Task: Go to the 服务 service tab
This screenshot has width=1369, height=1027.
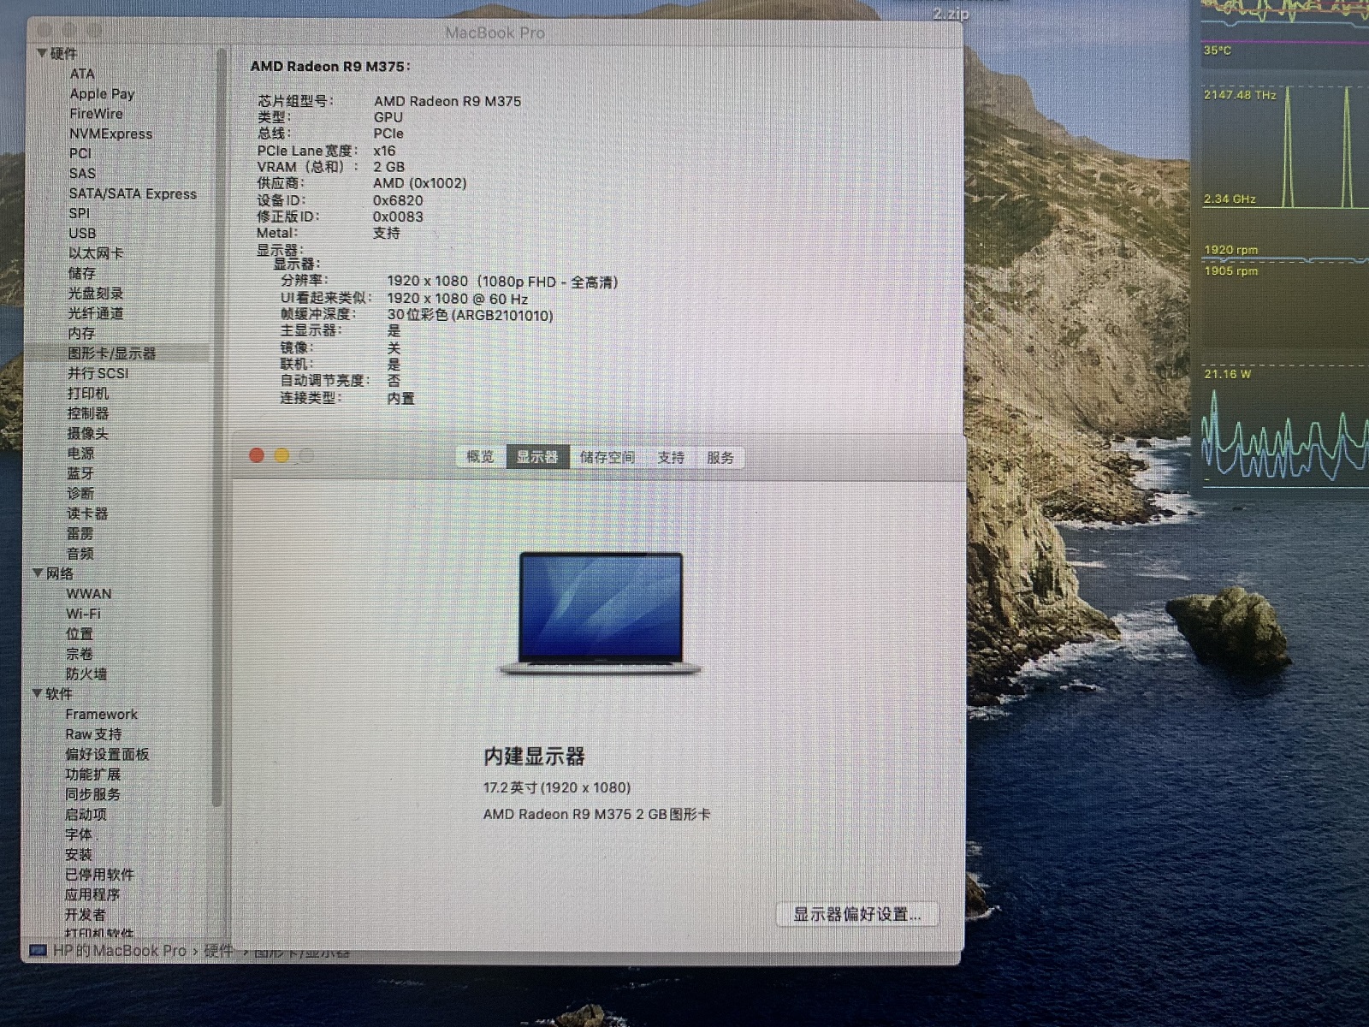Action: pos(720,457)
